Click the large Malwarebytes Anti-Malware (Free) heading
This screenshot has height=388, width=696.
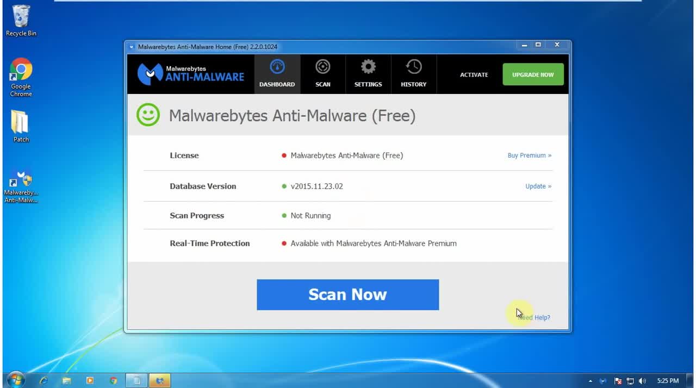[x=292, y=116]
